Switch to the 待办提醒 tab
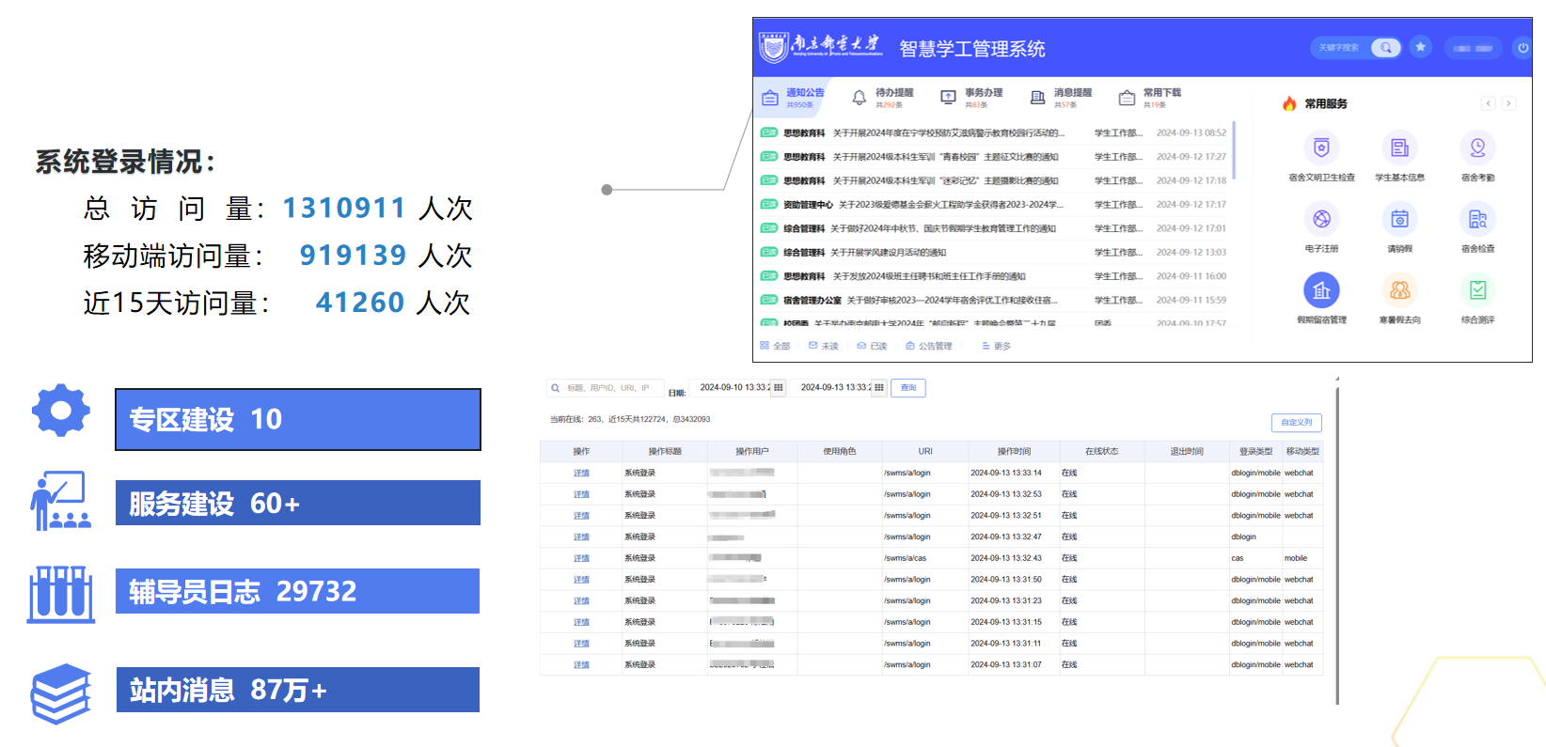The image size is (1546, 747). point(883,97)
